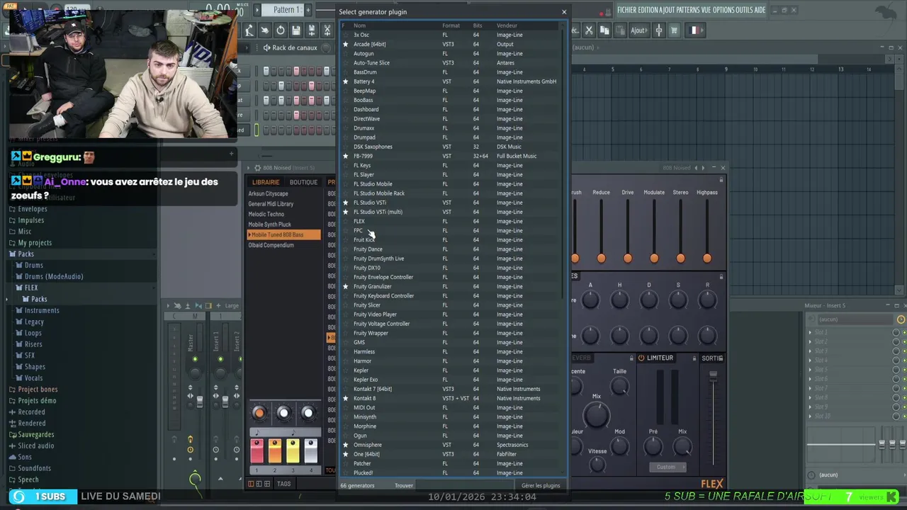Screen dimensions: 907x510
Task: Click the clock icon in Mixeur Insert 5
Action: point(901,319)
